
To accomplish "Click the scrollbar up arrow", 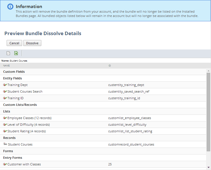I will (x=208, y=71).
